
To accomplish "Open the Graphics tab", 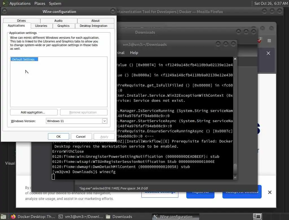I will click(x=64, y=26).
